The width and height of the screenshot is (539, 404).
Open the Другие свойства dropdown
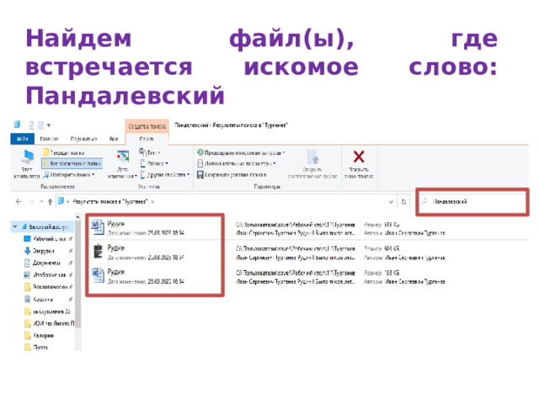pos(165,175)
